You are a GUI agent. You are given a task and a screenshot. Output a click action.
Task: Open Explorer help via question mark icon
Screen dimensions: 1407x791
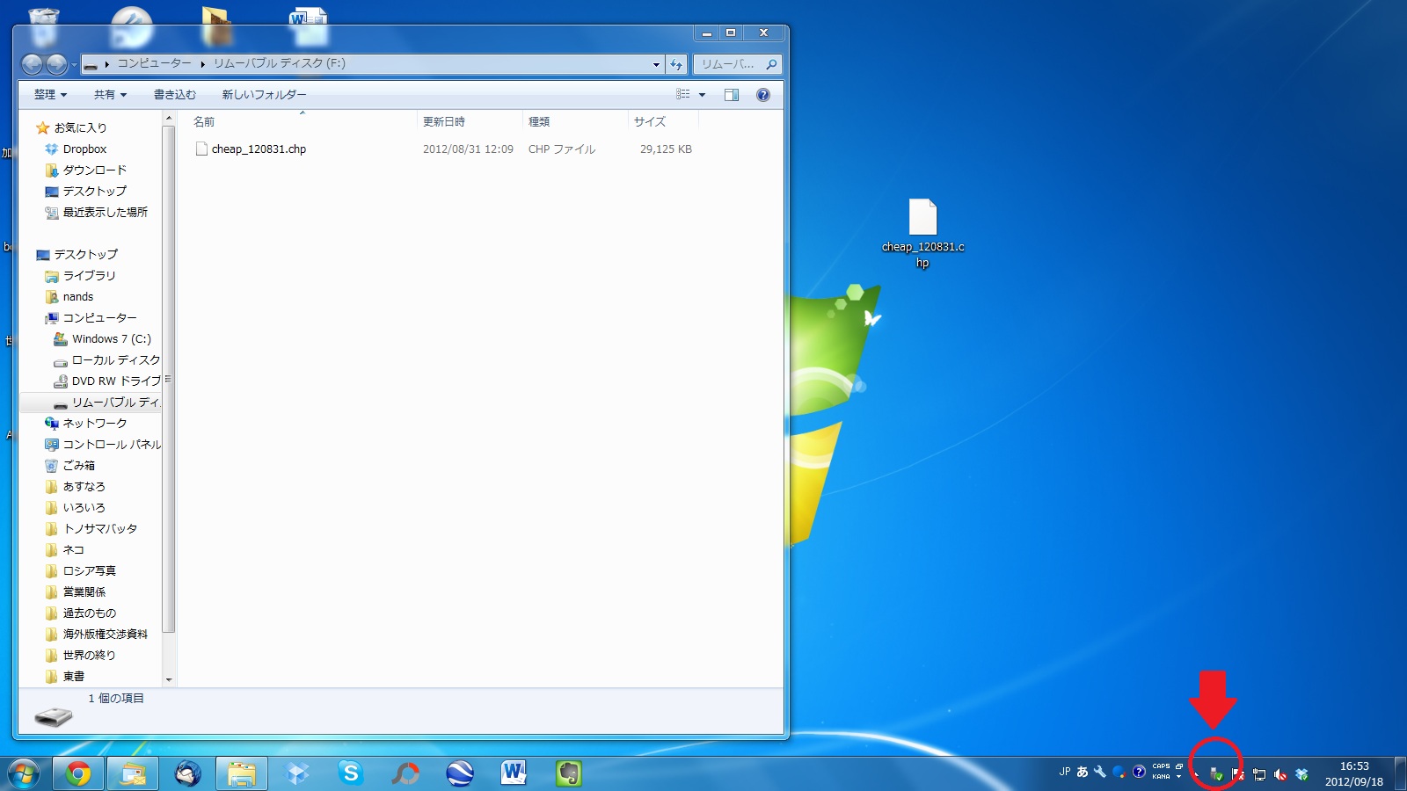(x=763, y=95)
